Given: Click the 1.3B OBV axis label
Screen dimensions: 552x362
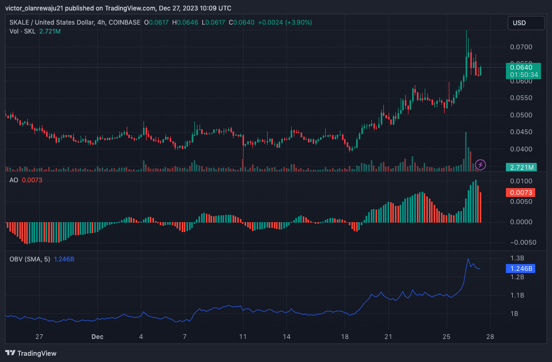Looking at the screenshot, I should (517, 258).
